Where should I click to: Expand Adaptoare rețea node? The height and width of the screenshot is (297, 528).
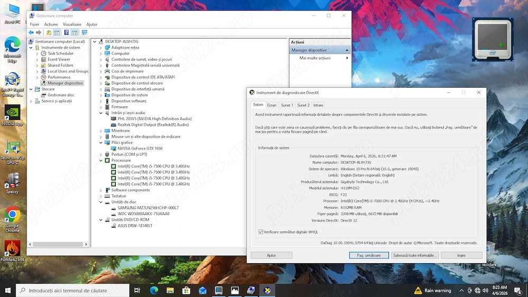[100, 48]
